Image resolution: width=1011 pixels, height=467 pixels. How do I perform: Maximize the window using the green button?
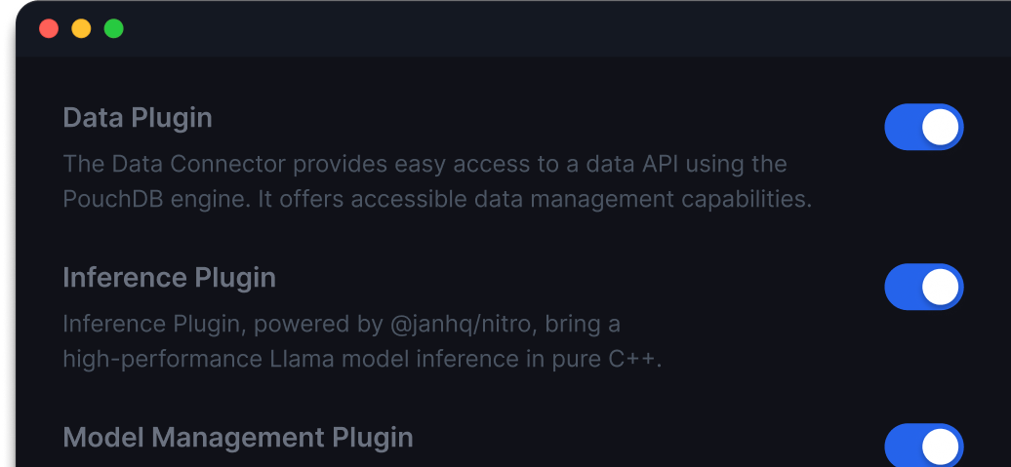[x=113, y=29]
